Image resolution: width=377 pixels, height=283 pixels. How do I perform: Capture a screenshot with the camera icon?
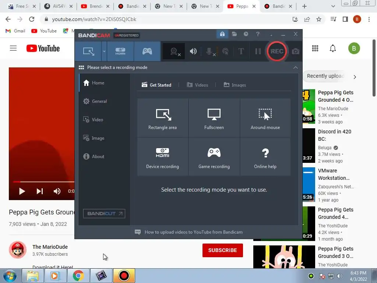(x=296, y=51)
